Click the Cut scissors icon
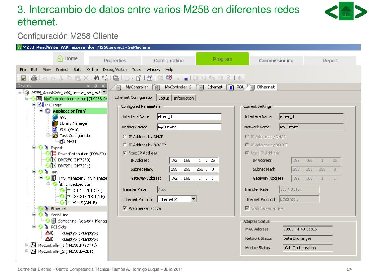Screen dimensions: 369x277 (x=61, y=78)
